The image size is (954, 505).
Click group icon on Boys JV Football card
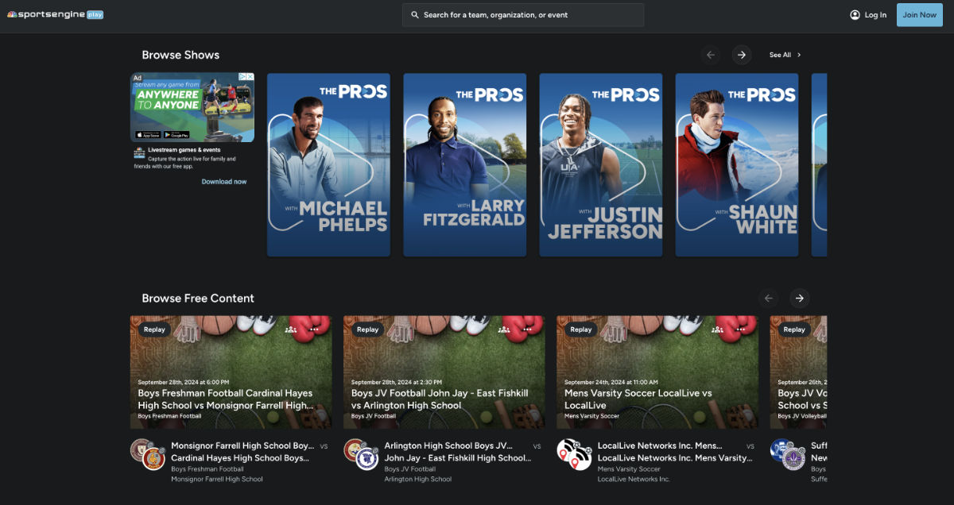click(x=504, y=330)
